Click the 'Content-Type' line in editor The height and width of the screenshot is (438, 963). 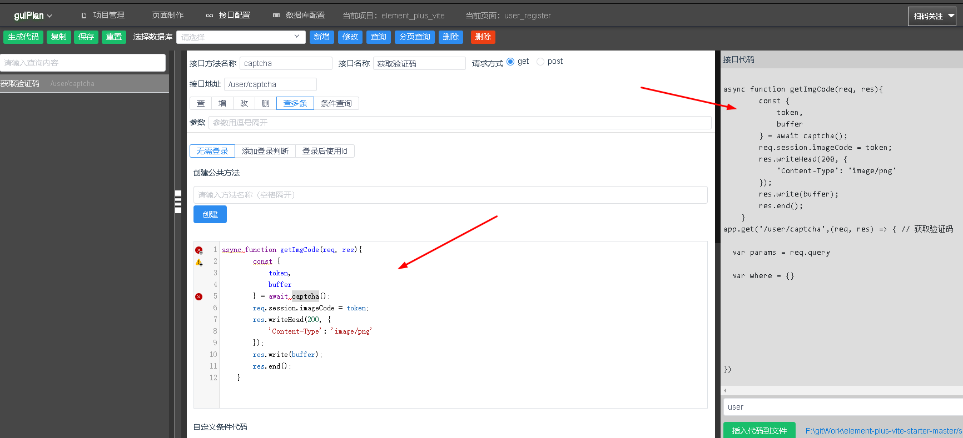pyautogui.click(x=320, y=331)
